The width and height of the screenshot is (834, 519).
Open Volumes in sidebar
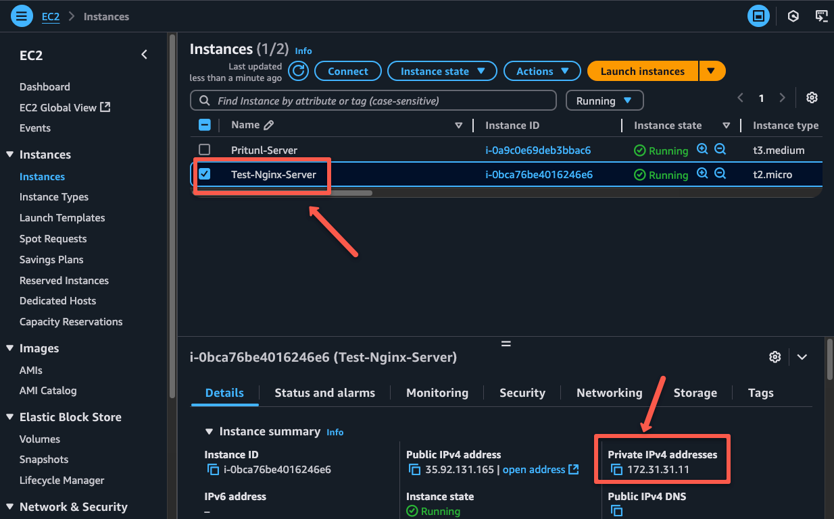pos(40,439)
